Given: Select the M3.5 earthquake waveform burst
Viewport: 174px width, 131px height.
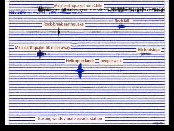Looking at the screenshot, I should tap(41, 54).
